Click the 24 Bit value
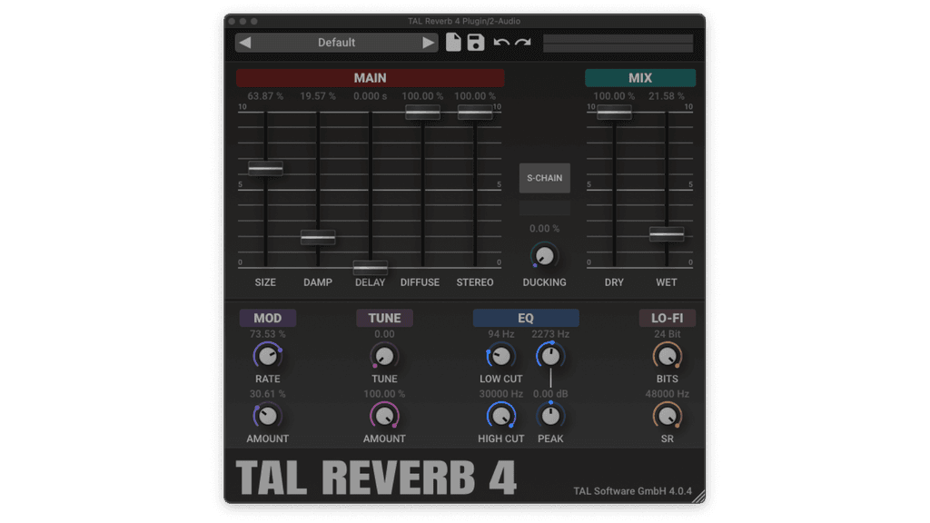 click(668, 334)
